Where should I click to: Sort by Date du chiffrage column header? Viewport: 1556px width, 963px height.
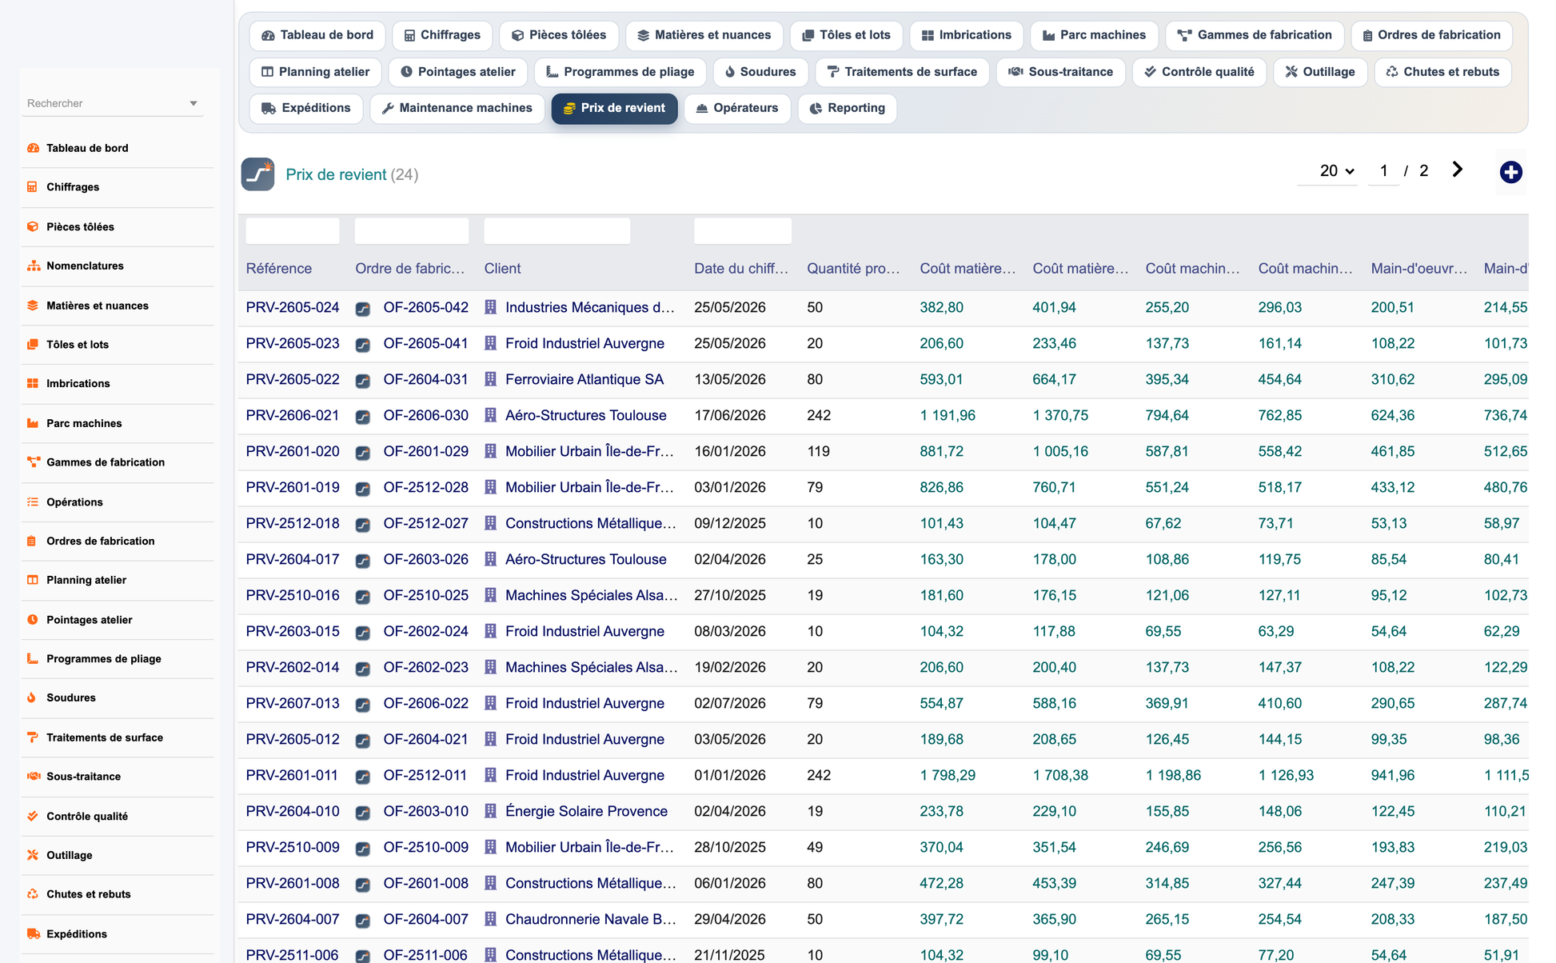pyautogui.click(x=741, y=269)
